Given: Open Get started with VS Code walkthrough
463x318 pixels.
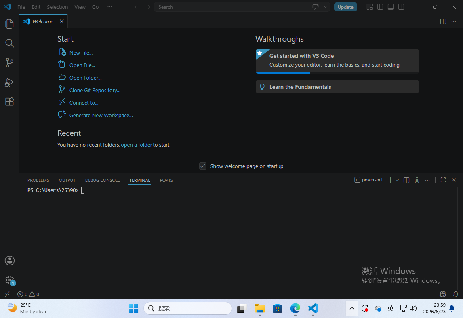Looking at the screenshot, I should coord(337,61).
